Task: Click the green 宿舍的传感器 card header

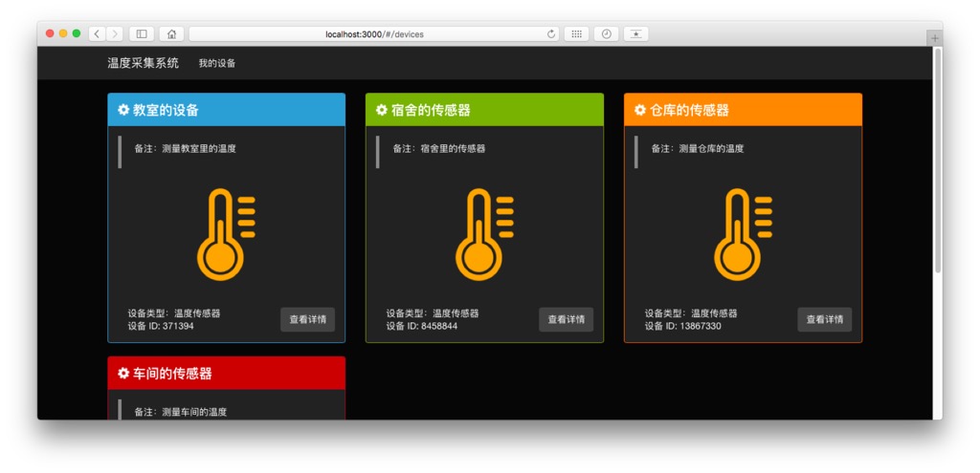Action: click(484, 110)
